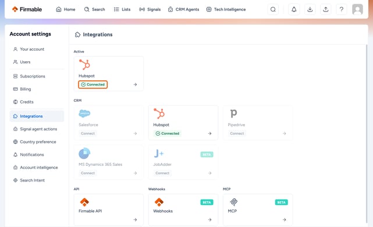Click the arrow on the MCP card
The image size is (373, 227).
(285, 219)
